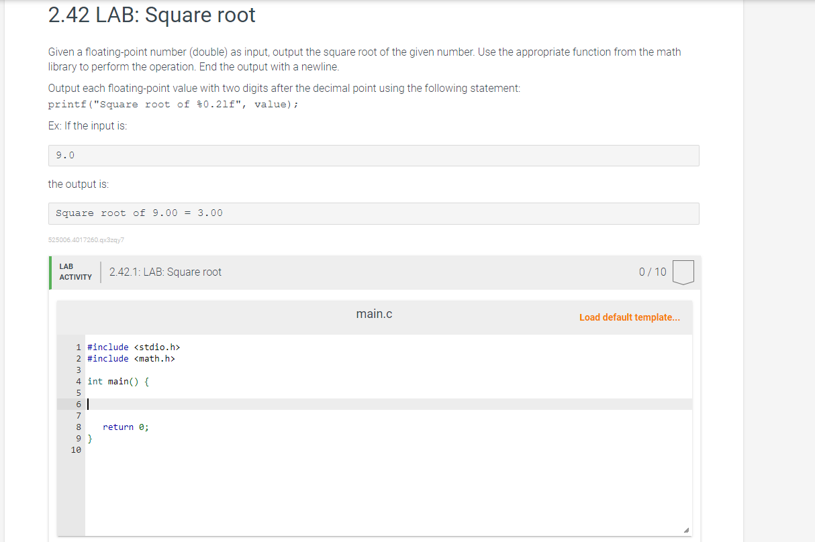Click the bookmark flag icon next to the score
The image size is (815, 542).
click(683, 272)
